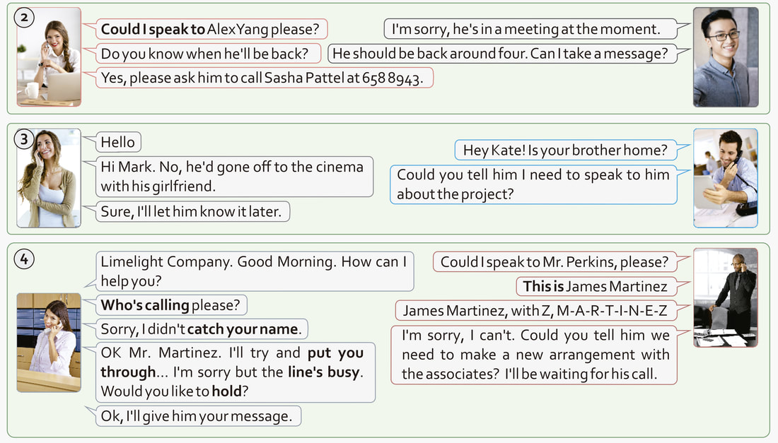Open the photo of woman in beige cardigan
The height and width of the screenshot is (443, 778).
click(x=49, y=178)
